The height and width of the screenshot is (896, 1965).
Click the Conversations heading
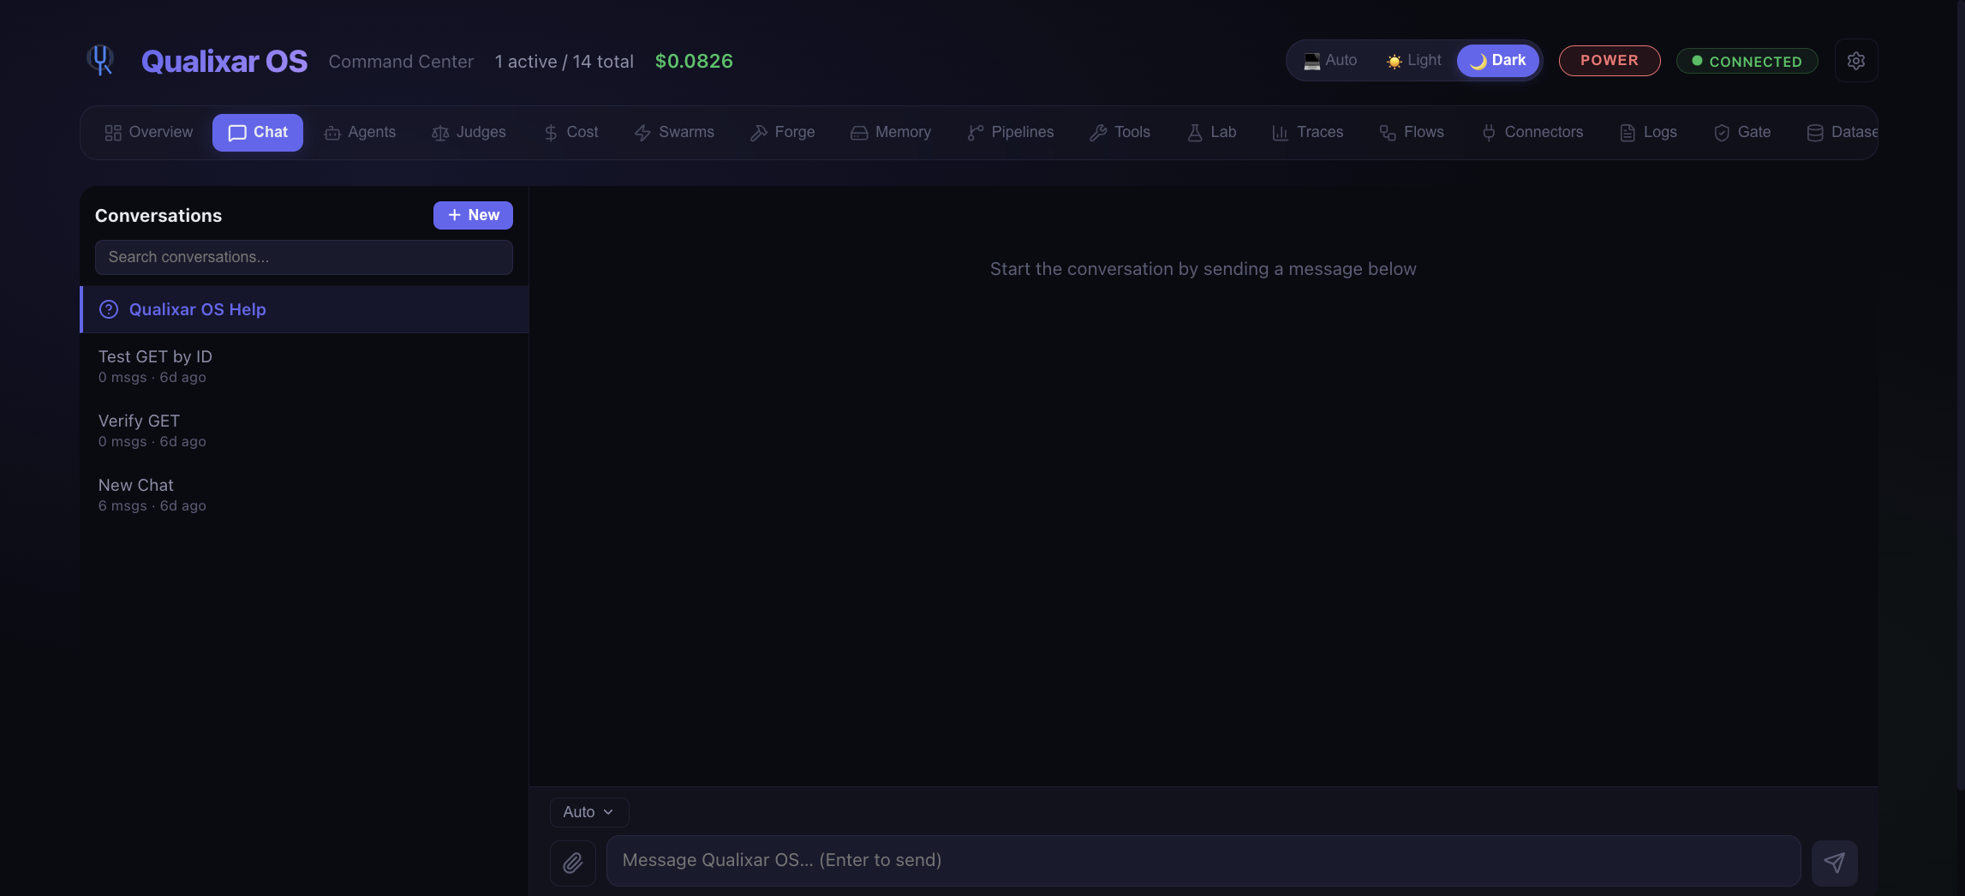coord(158,216)
